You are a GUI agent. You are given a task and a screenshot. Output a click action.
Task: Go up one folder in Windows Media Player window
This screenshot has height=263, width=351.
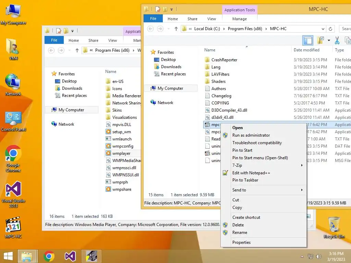[x=77, y=50]
